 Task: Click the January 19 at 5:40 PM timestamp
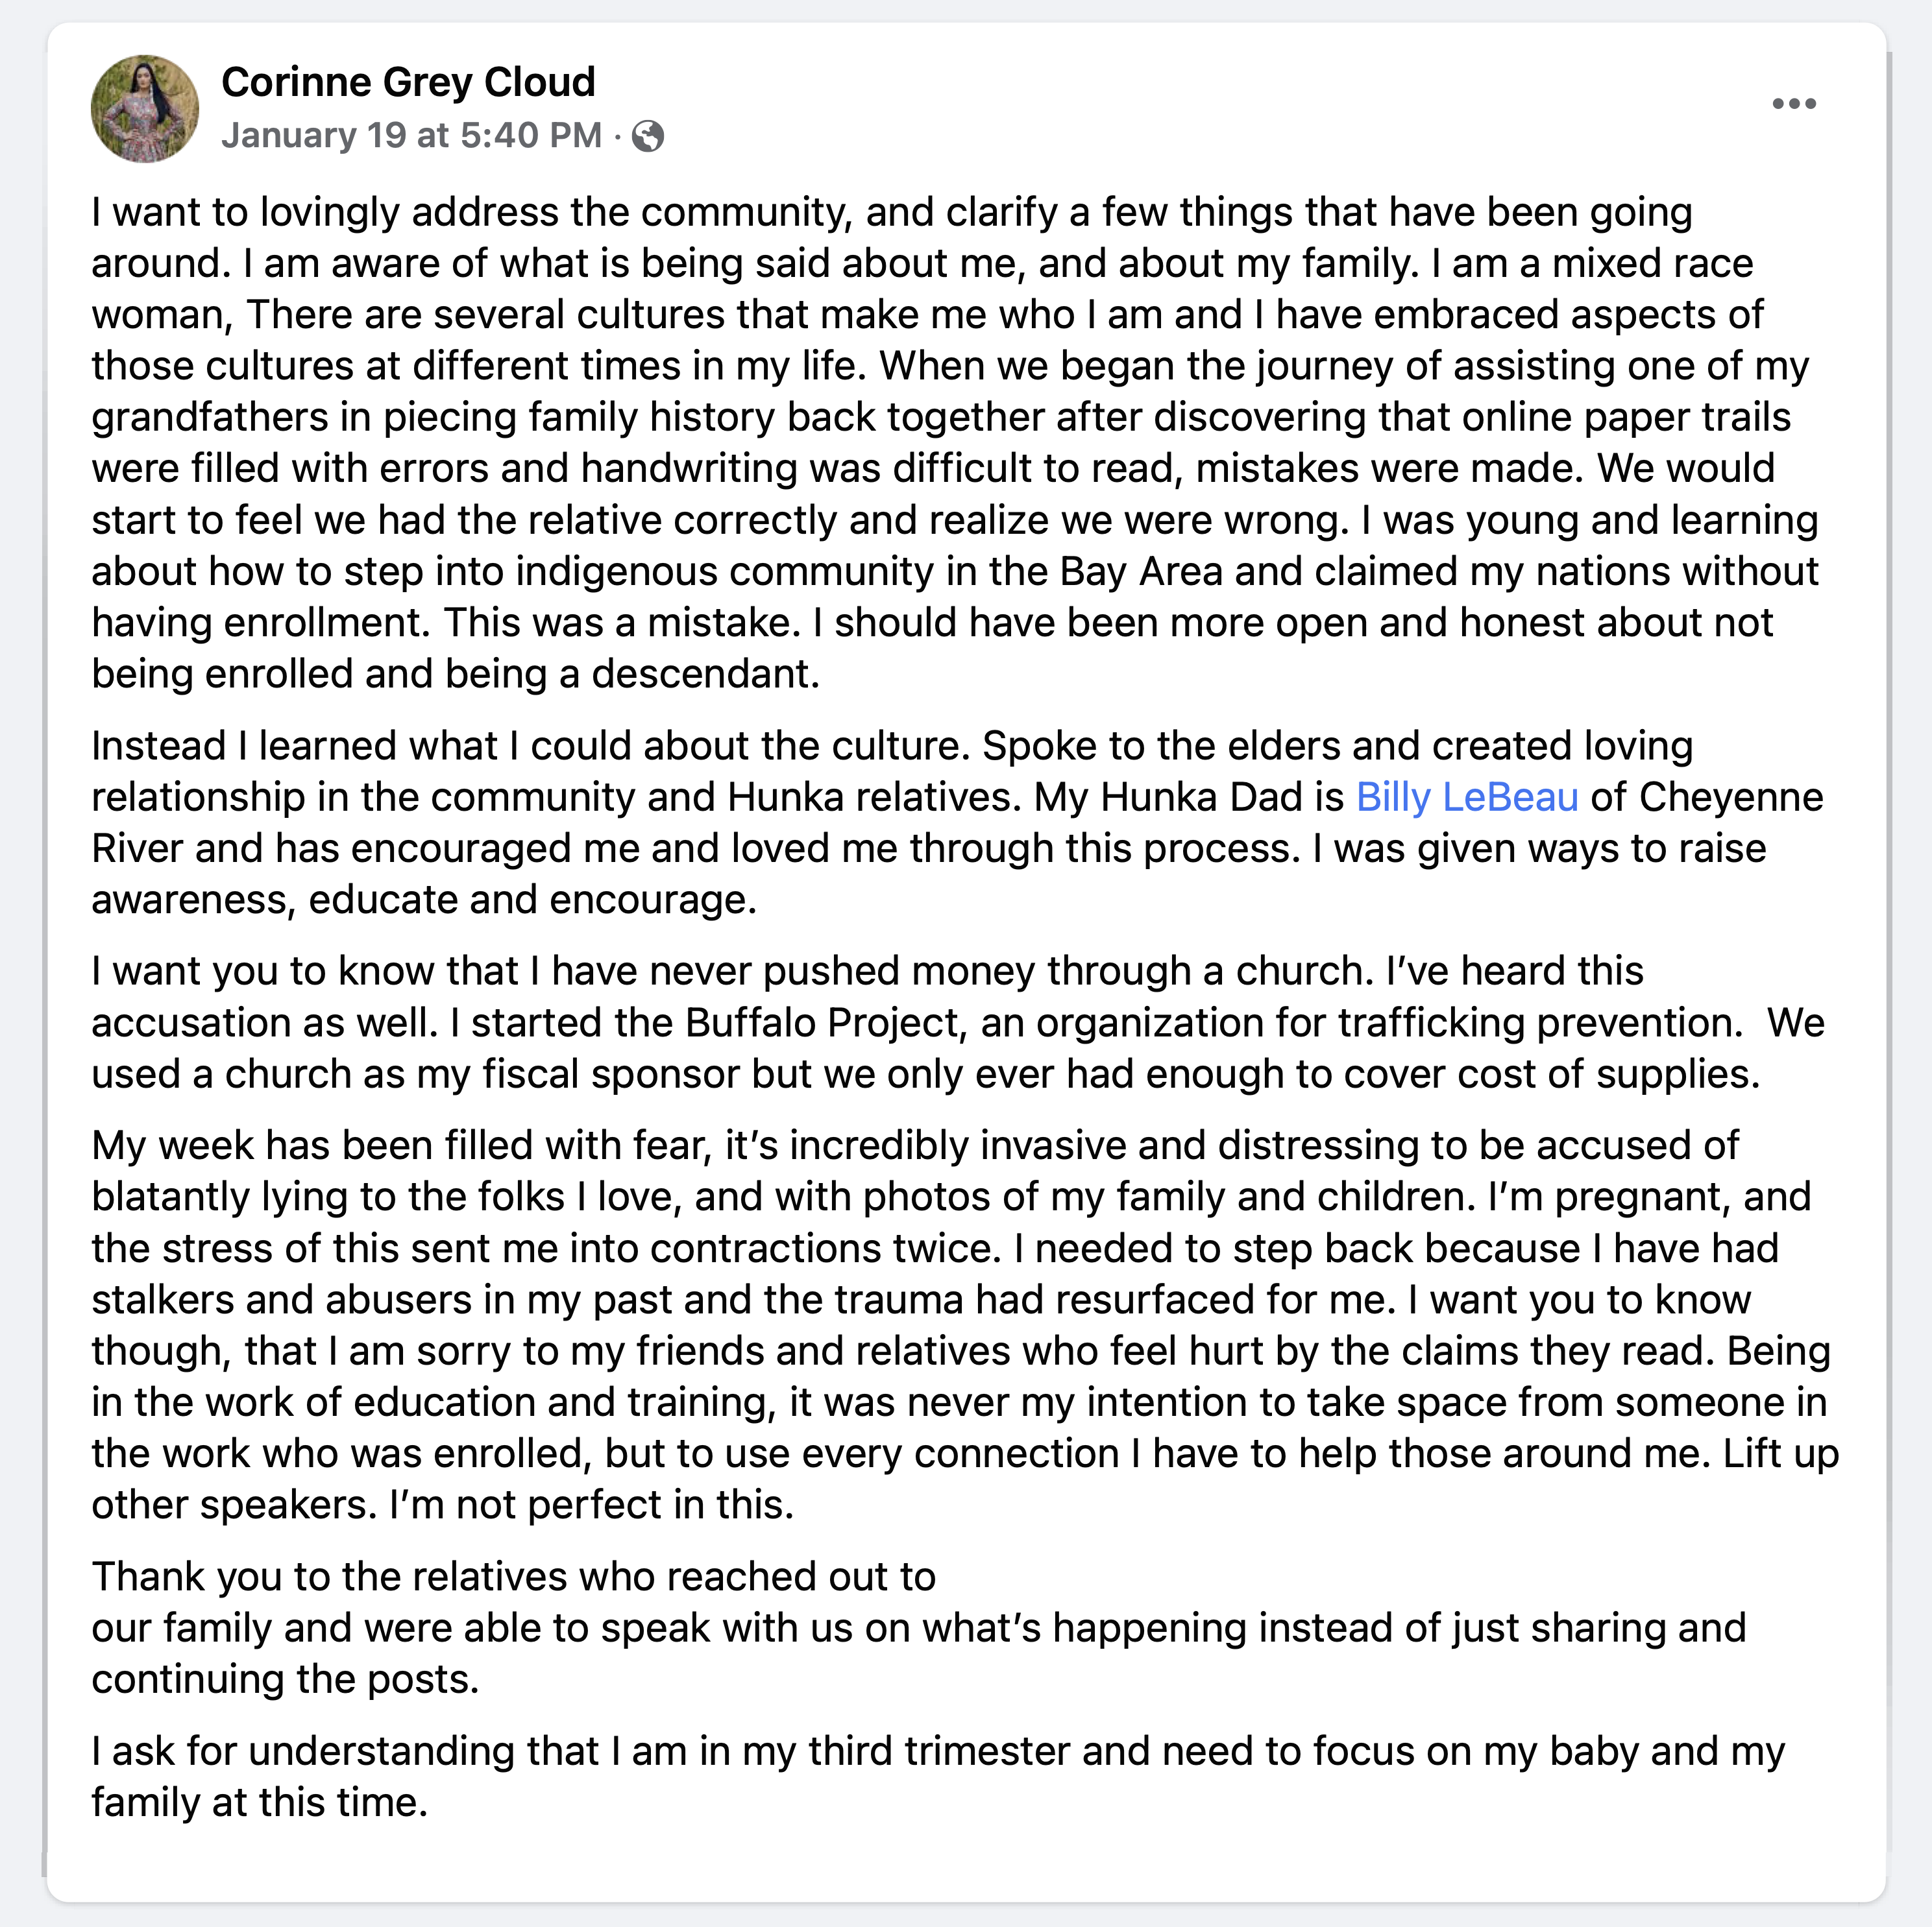click(x=411, y=135)
